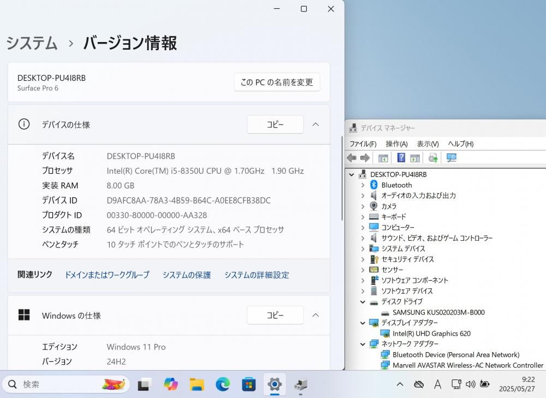Expand the ソフトウェア コンポーネント node arrow
This screenshot has height=398, width=546.
(x=363, y=280)
